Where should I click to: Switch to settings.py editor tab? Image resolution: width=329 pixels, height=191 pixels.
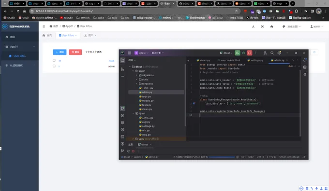[x=255, y=60]
